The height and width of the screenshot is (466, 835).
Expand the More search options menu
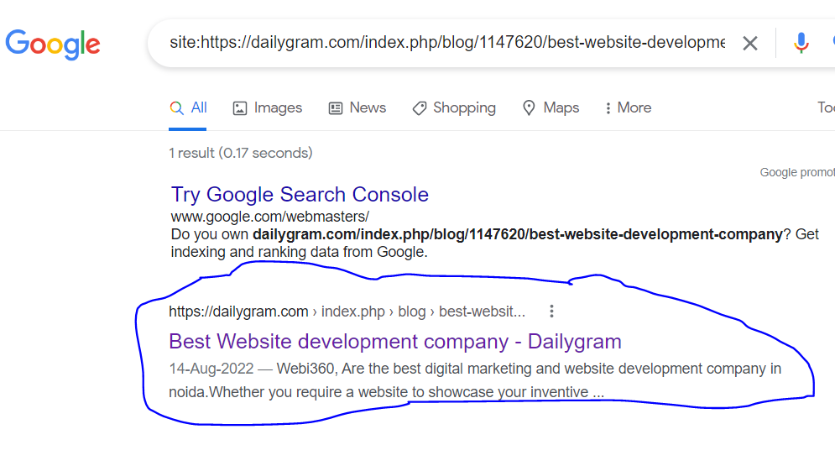(x=628, y=108)
